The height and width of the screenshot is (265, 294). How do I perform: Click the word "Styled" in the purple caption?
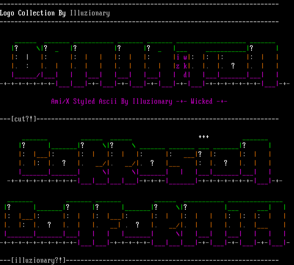[x=84, y=101]
